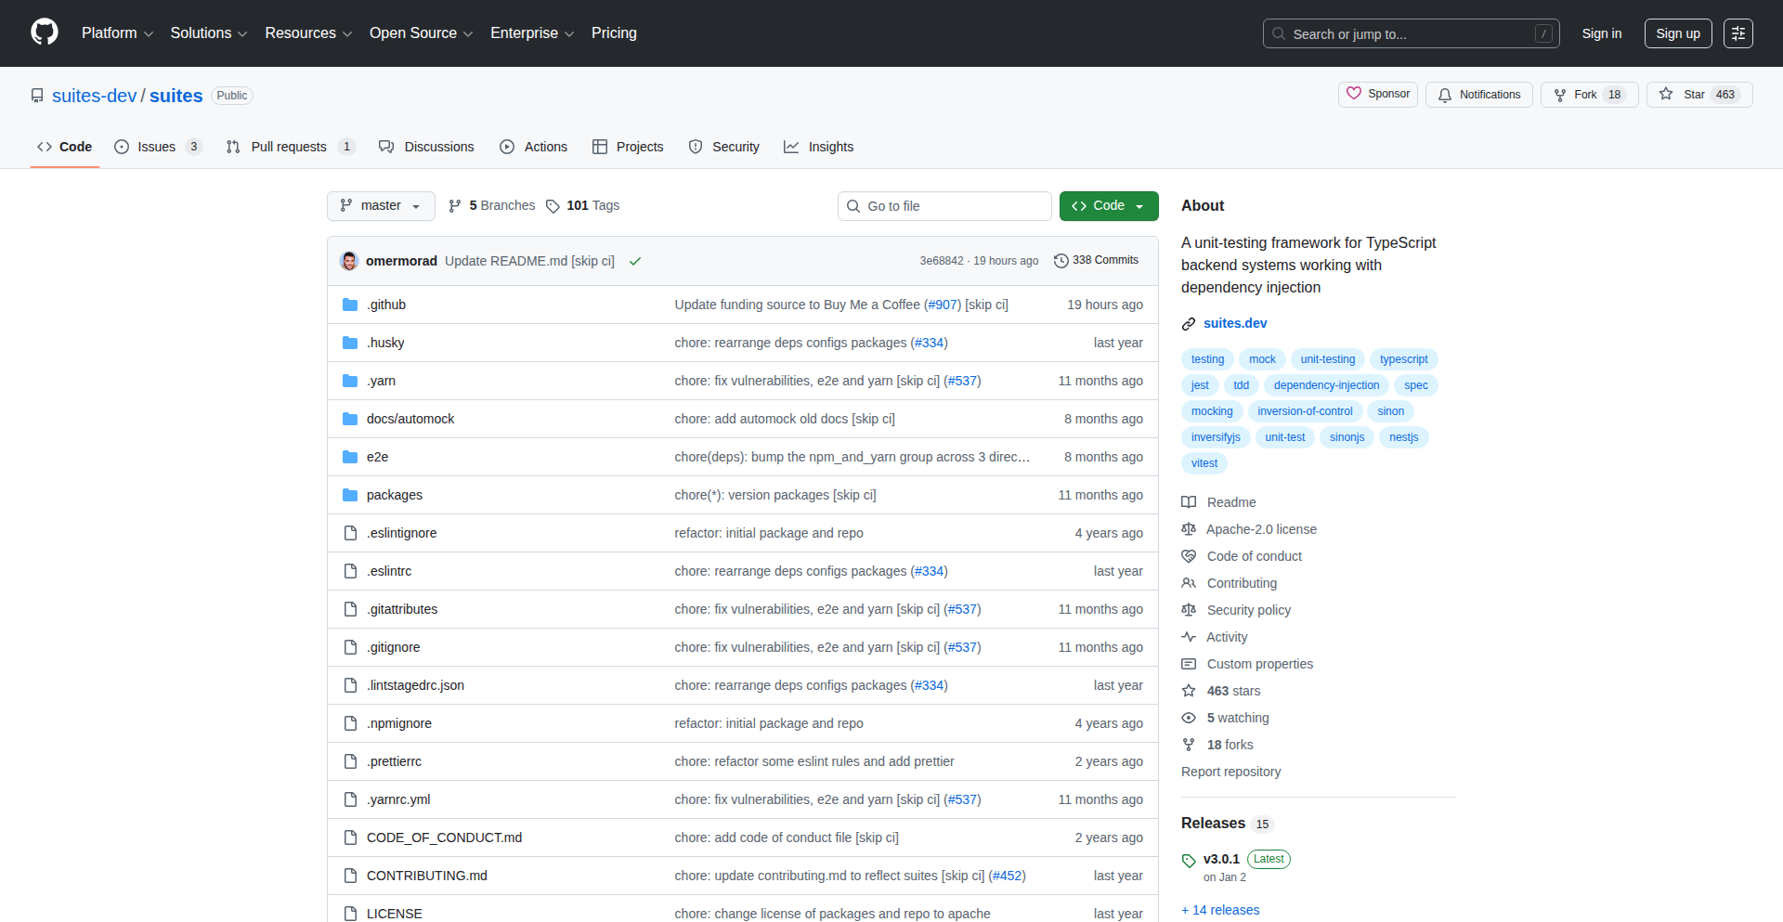Screen dimensions: 1783x922
Task: Click Sponsor with the heart icon
Action: tap(1377, 94)
